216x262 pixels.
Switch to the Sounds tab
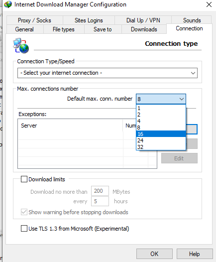point(192,20)
